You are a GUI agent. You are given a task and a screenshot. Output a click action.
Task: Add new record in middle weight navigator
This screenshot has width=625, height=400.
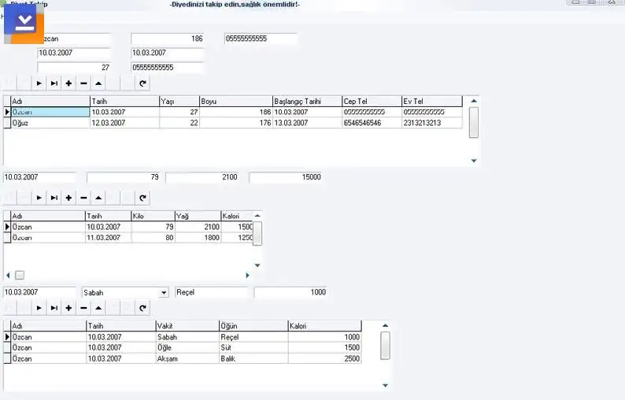point(68,198)
